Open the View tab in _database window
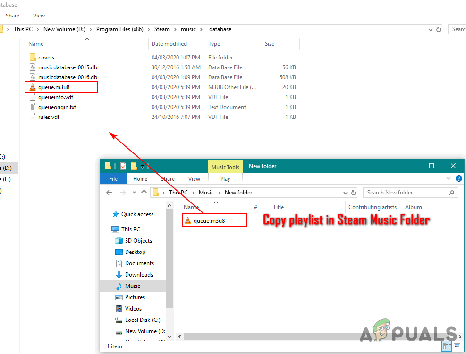 tap(39, 16)
